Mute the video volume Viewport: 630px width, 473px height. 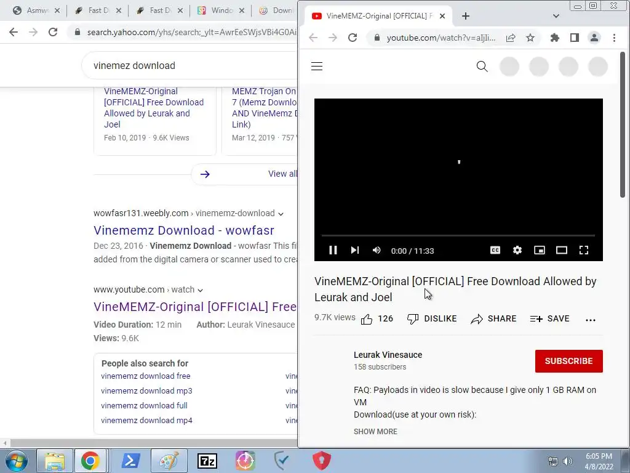(x=377, y=250)
